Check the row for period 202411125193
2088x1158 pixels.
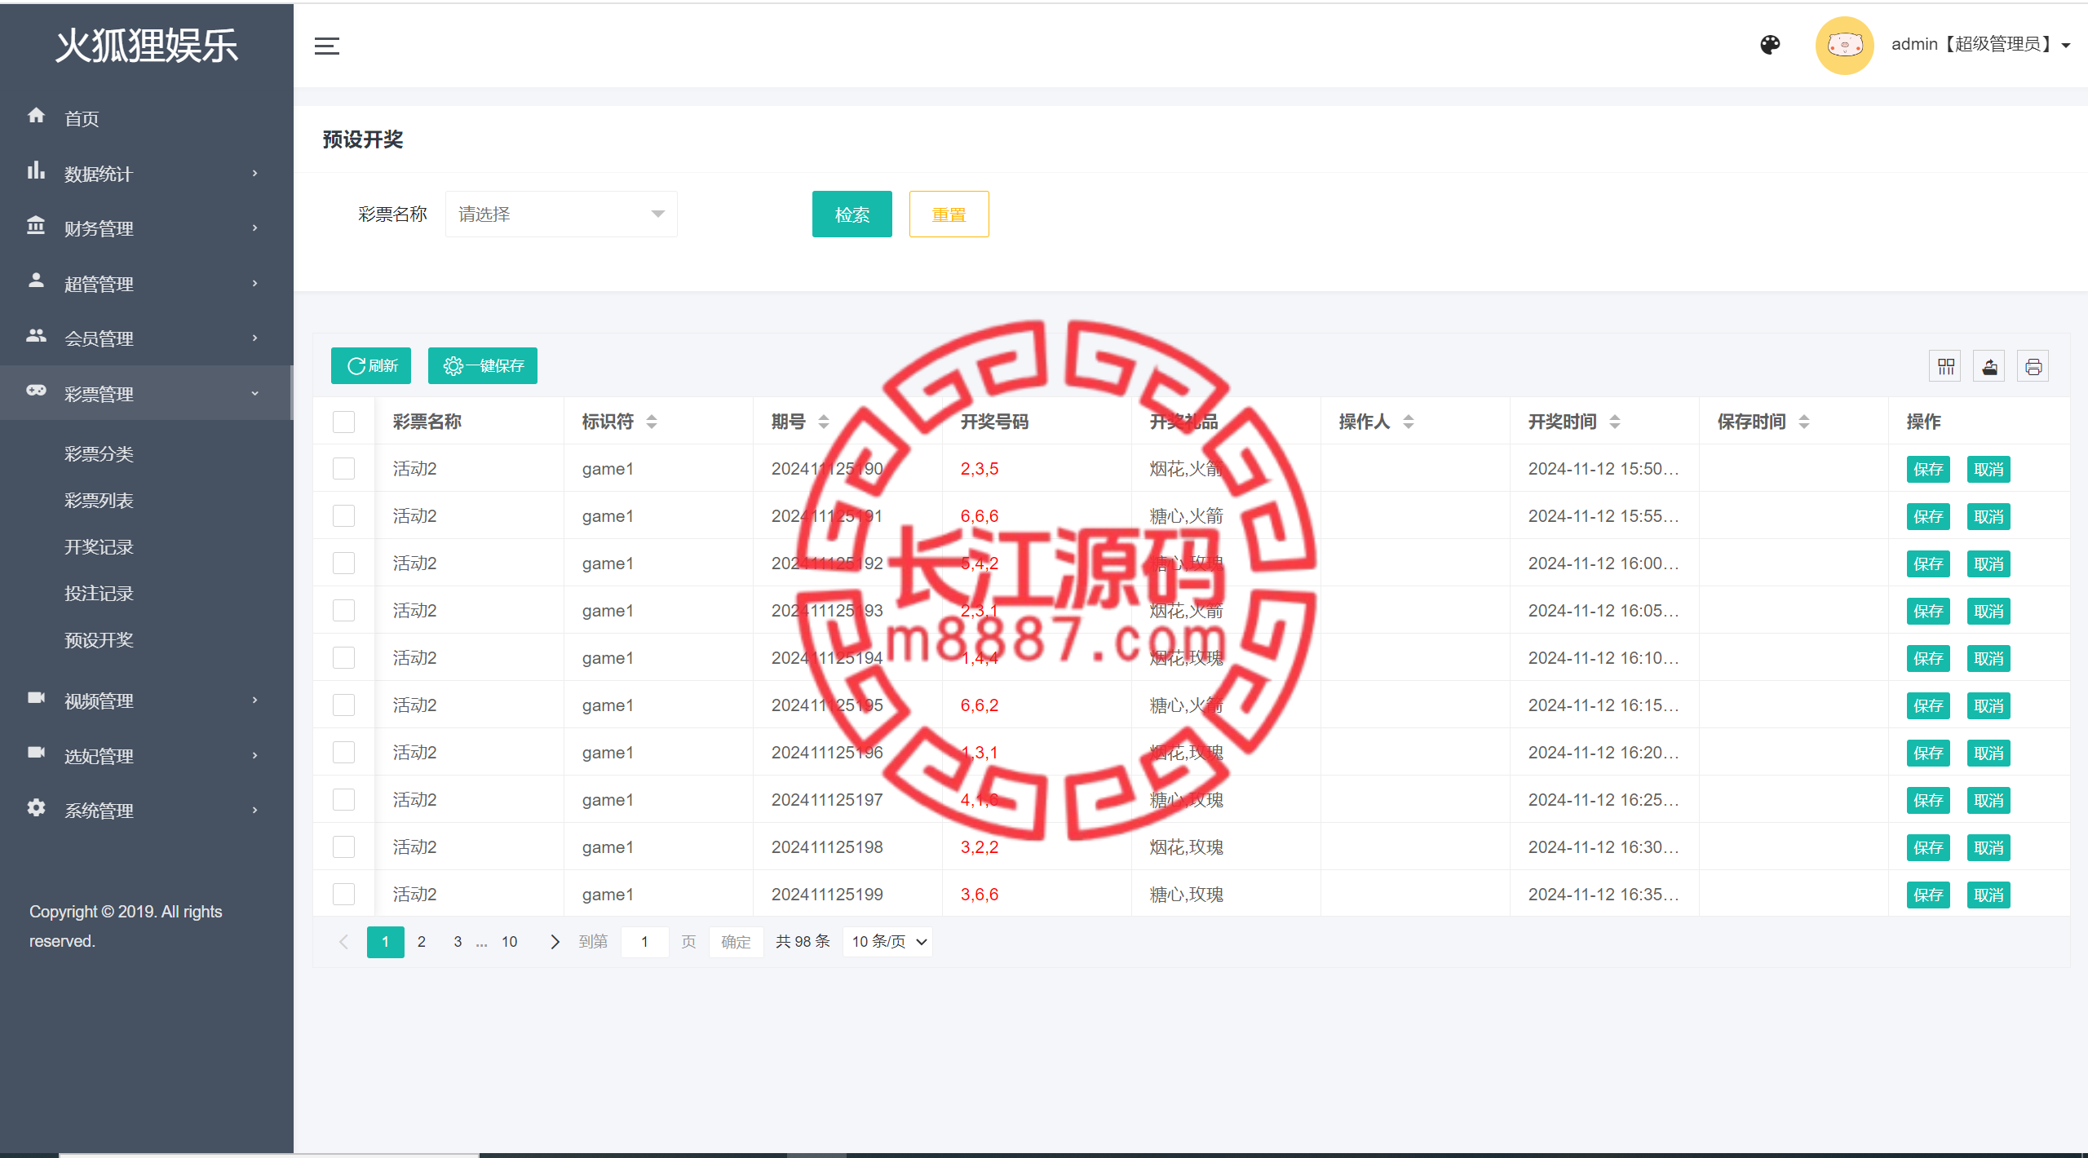(x=344, y=611)
